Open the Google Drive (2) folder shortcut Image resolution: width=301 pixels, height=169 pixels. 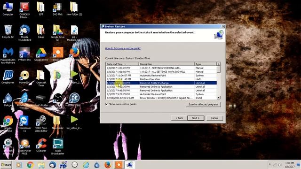pos(57,33)
